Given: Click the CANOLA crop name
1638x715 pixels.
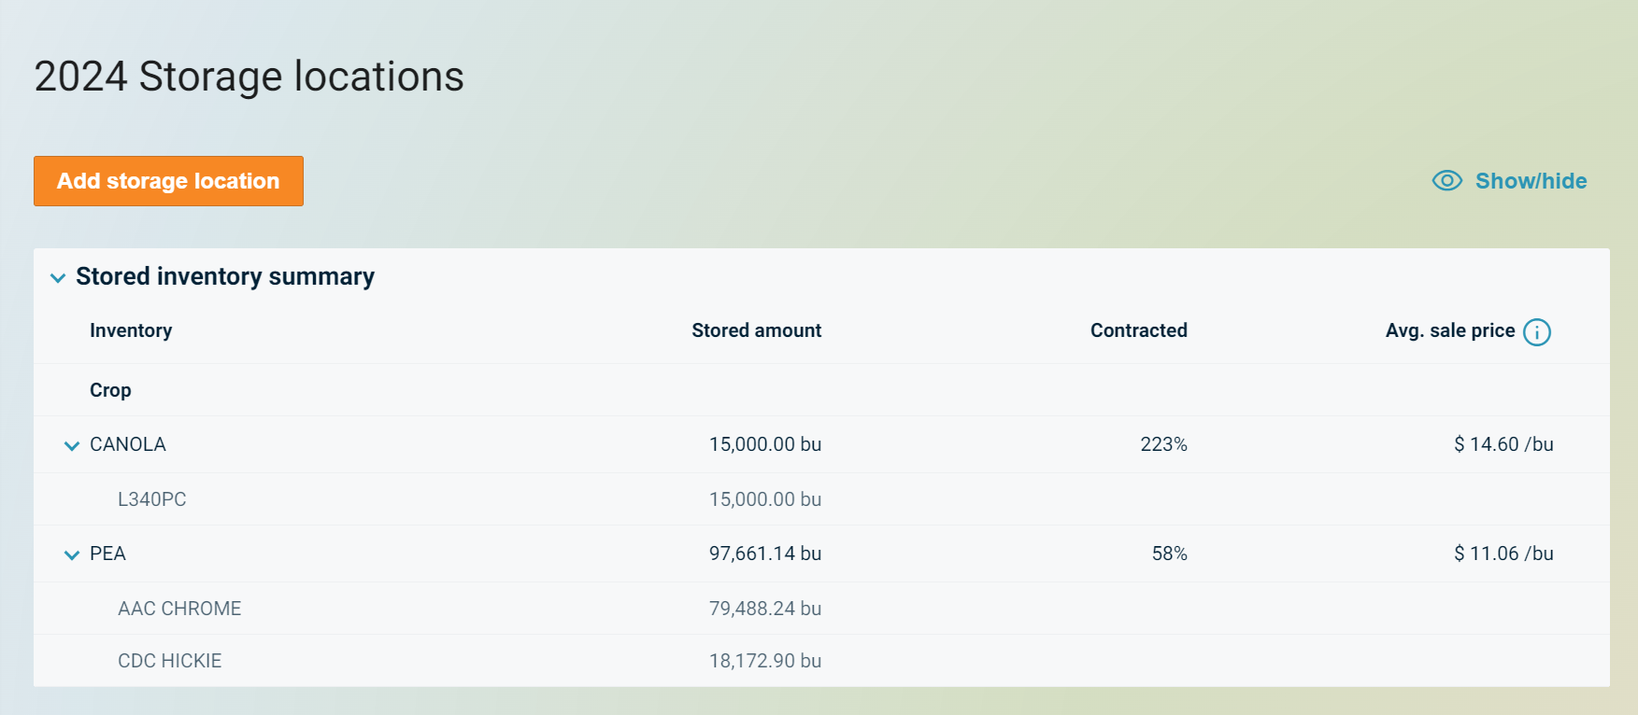Looking at the screenshot, I should tap(128, 444).
